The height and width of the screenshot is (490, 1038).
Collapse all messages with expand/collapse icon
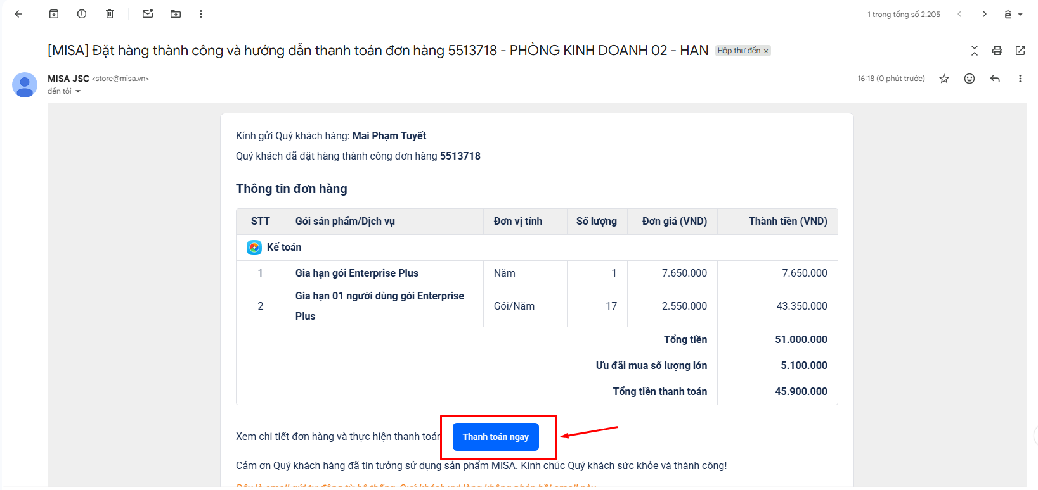(x=975, y=51)
